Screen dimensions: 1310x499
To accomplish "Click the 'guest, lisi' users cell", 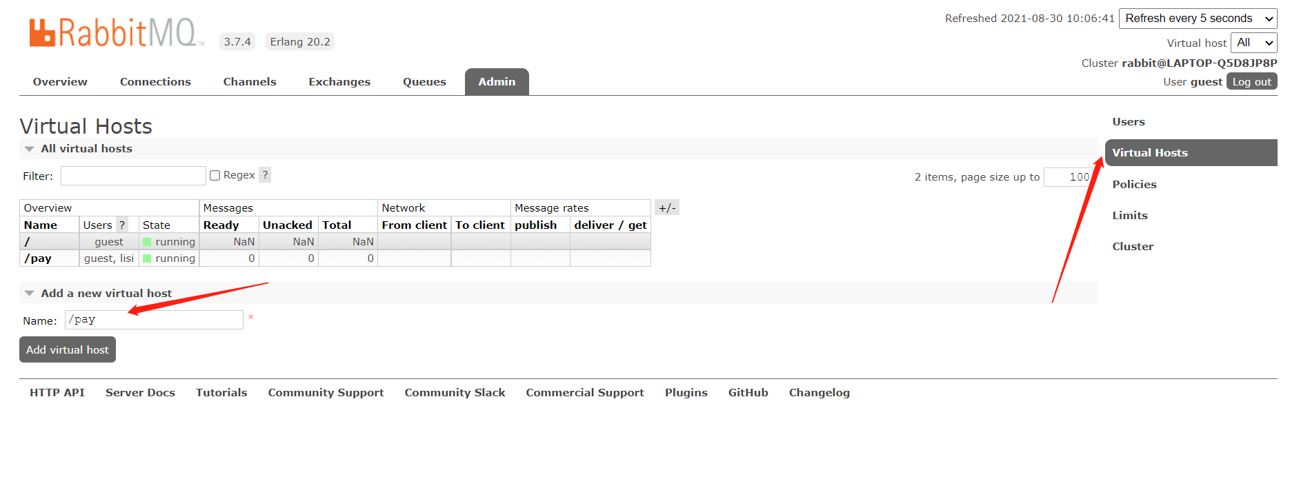I will point(109,258).
